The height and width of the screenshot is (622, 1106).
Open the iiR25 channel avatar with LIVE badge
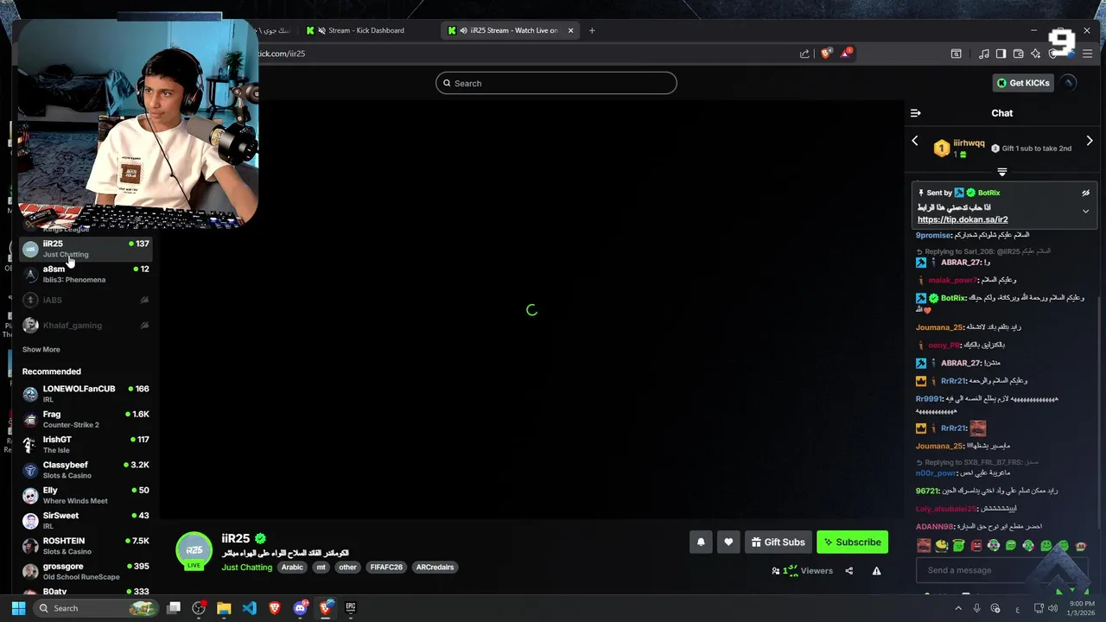tap(194, 551)
